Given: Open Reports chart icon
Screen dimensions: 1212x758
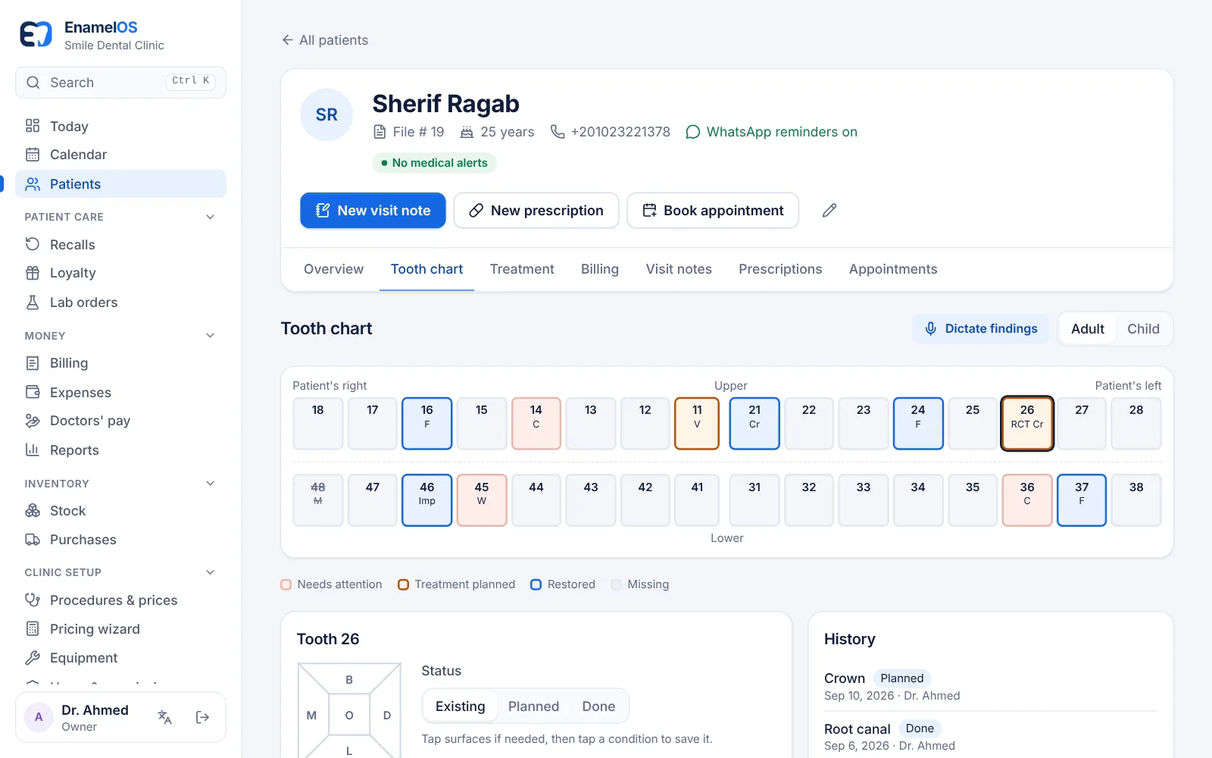Looking at the screenshot, I should point(33,450).
